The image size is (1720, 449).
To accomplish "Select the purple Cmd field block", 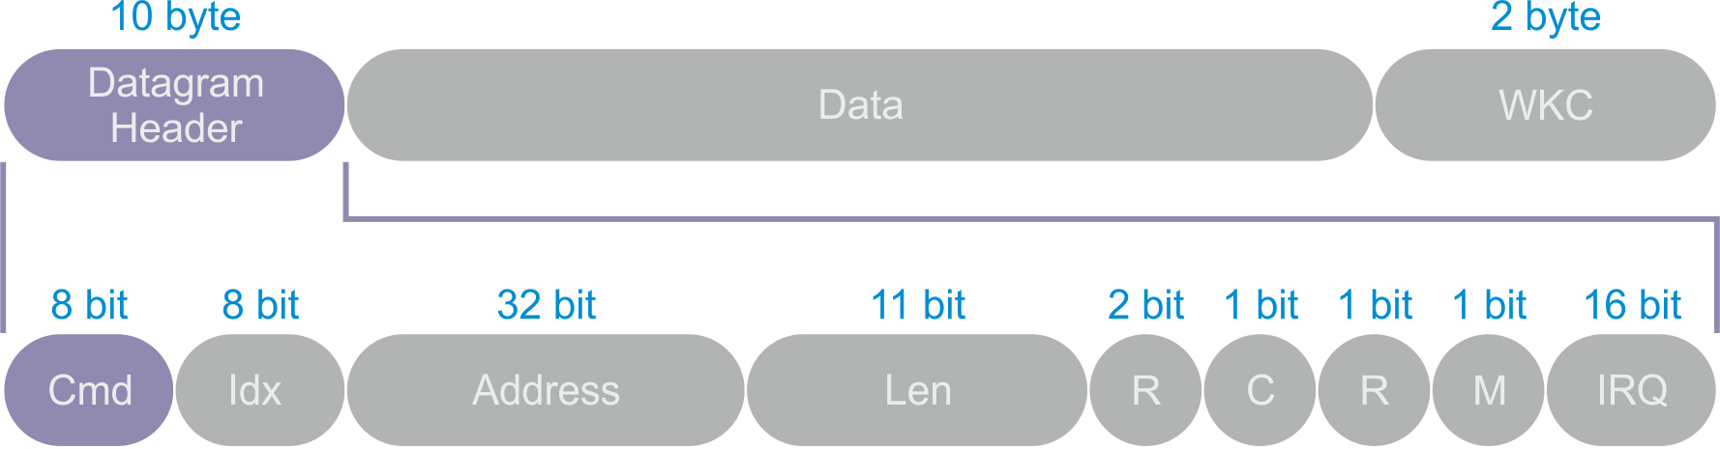I will (89, 390).
